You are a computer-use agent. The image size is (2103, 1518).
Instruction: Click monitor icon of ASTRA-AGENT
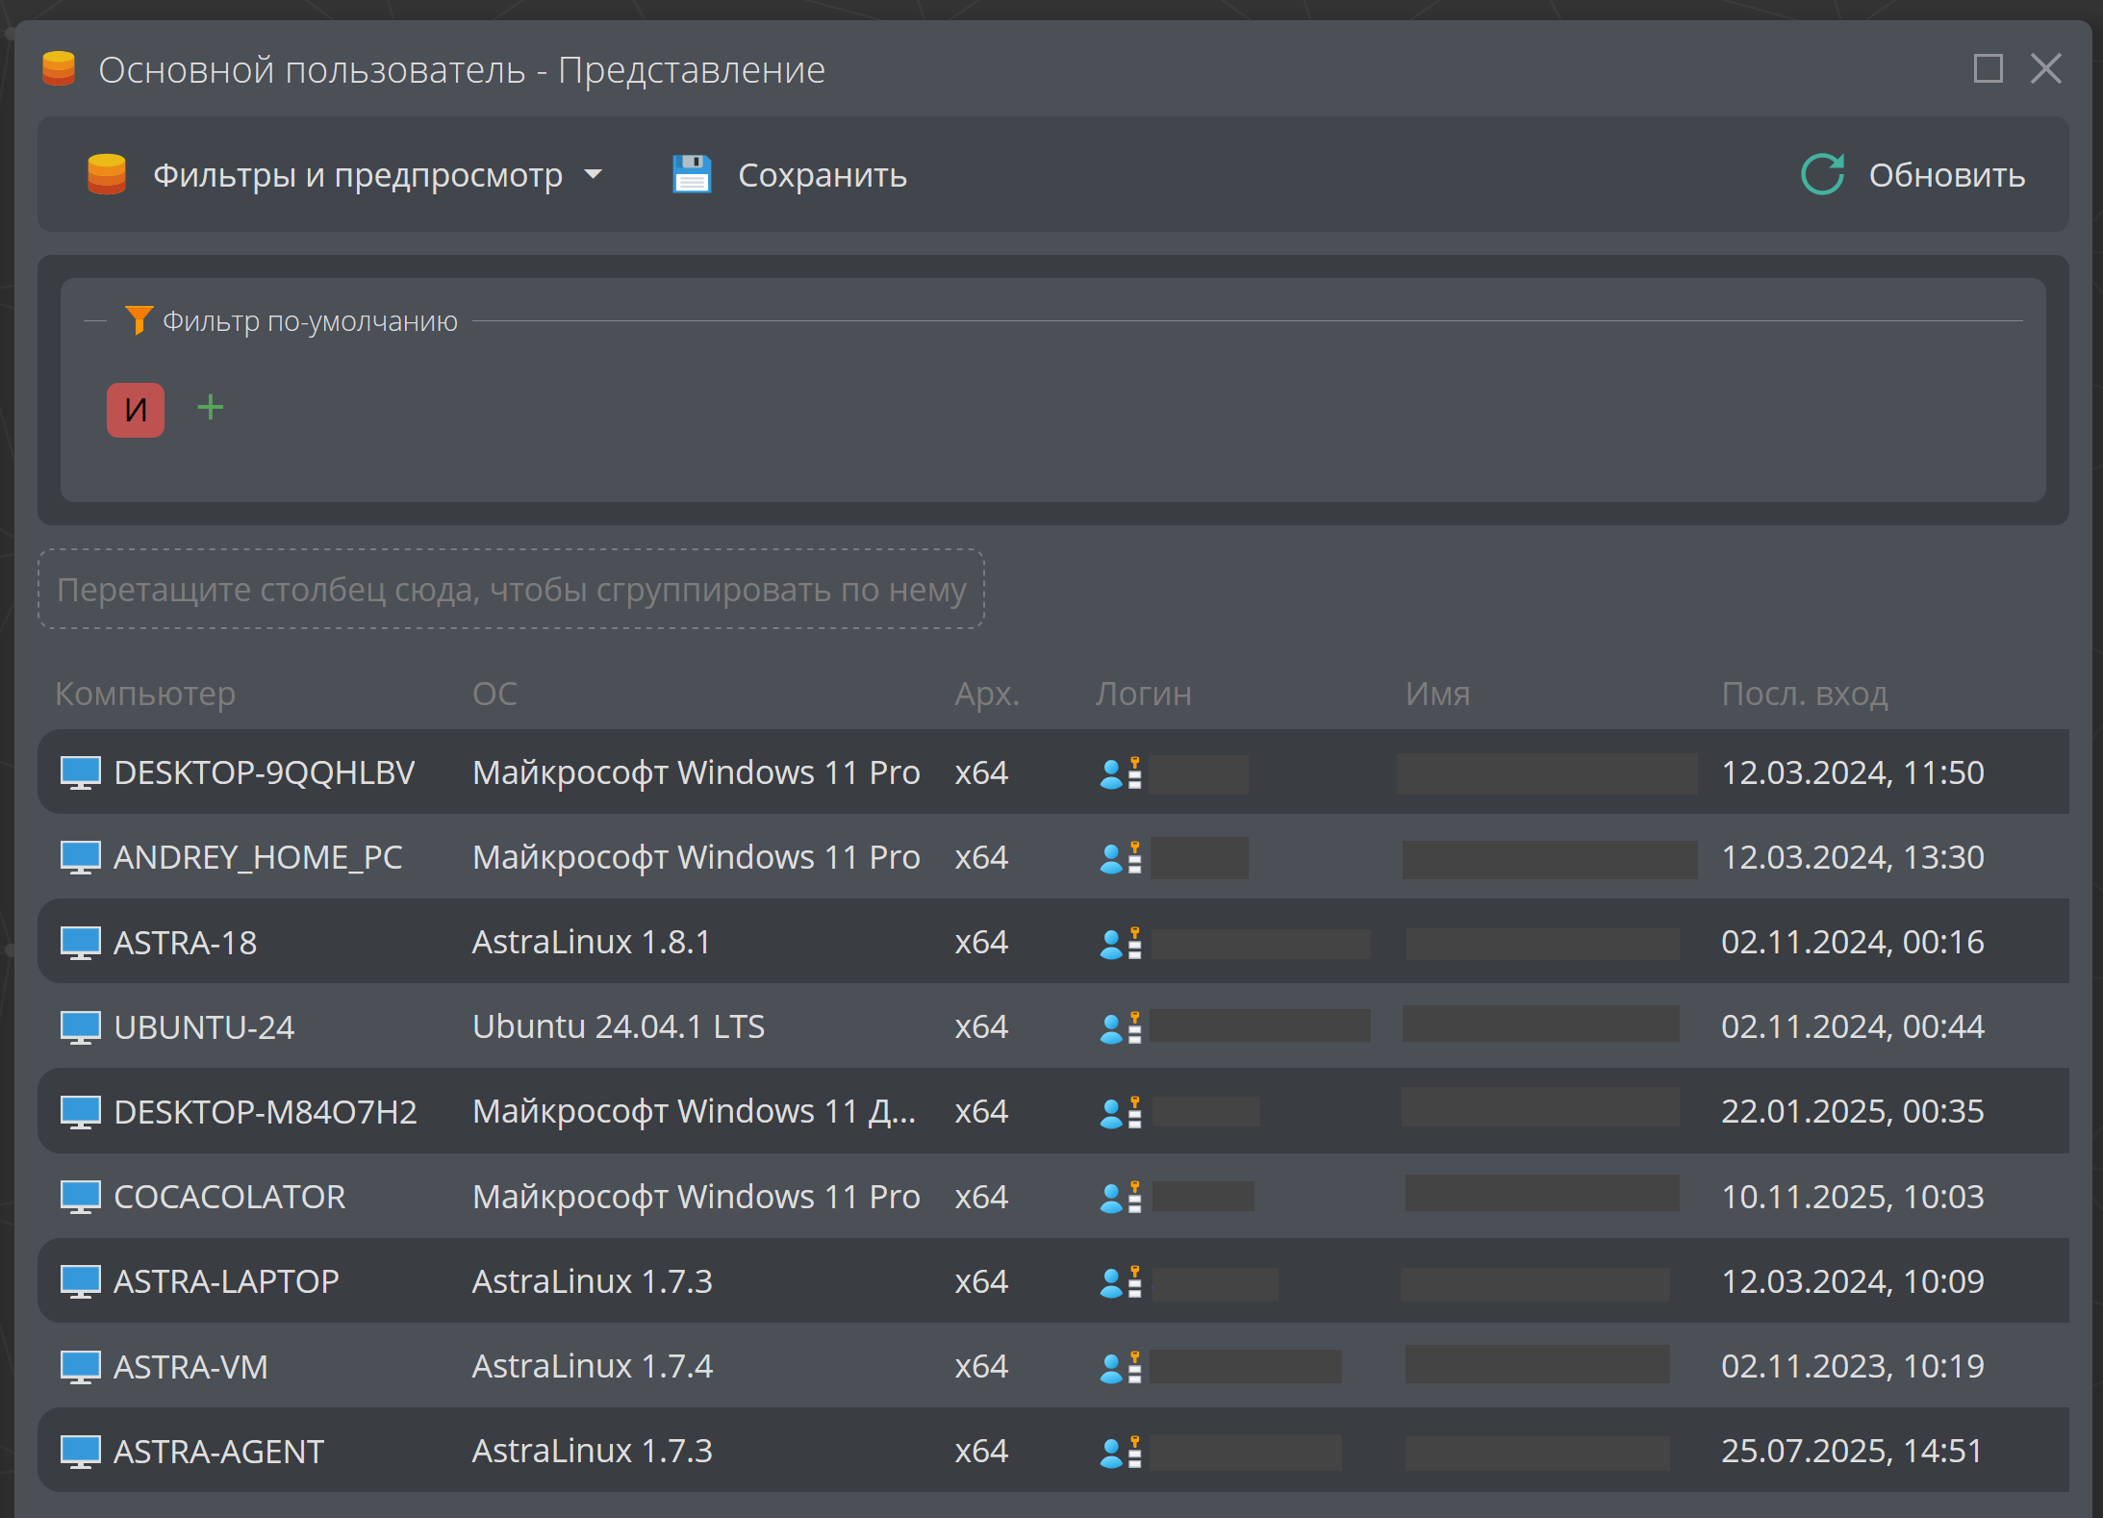tap(81, 1452)
